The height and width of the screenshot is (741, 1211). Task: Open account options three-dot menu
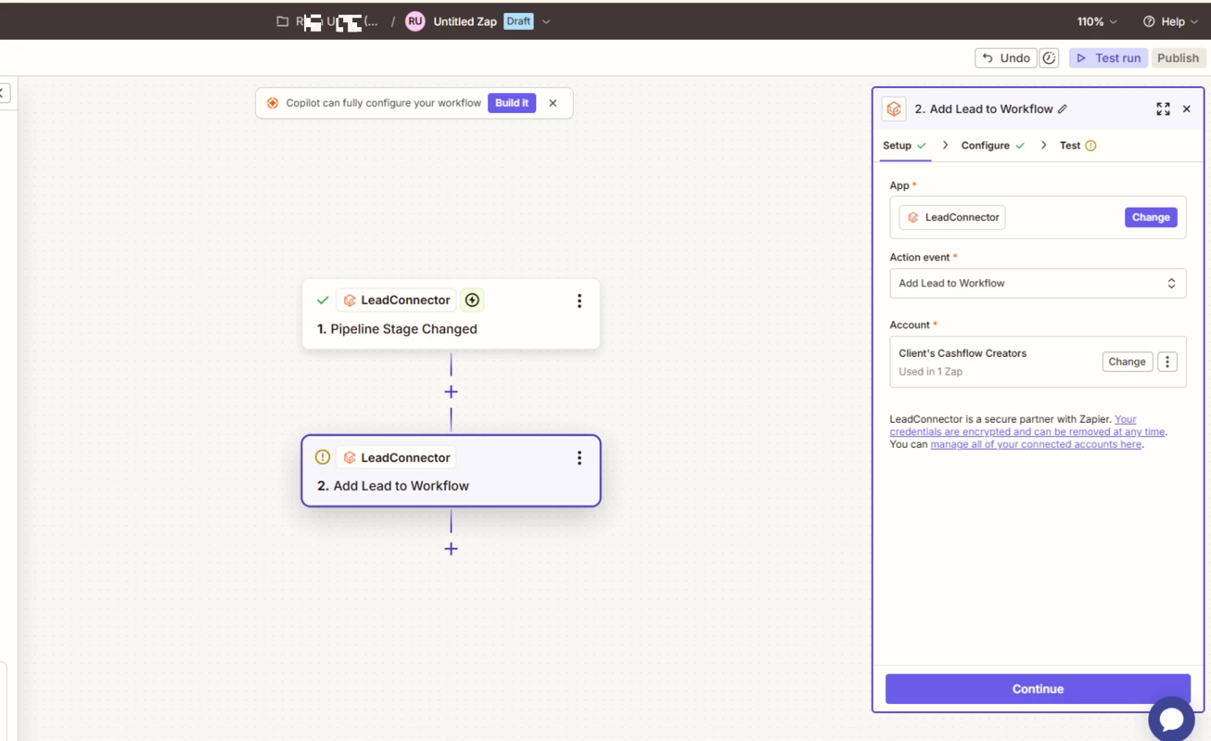[x=1167, y=362]
